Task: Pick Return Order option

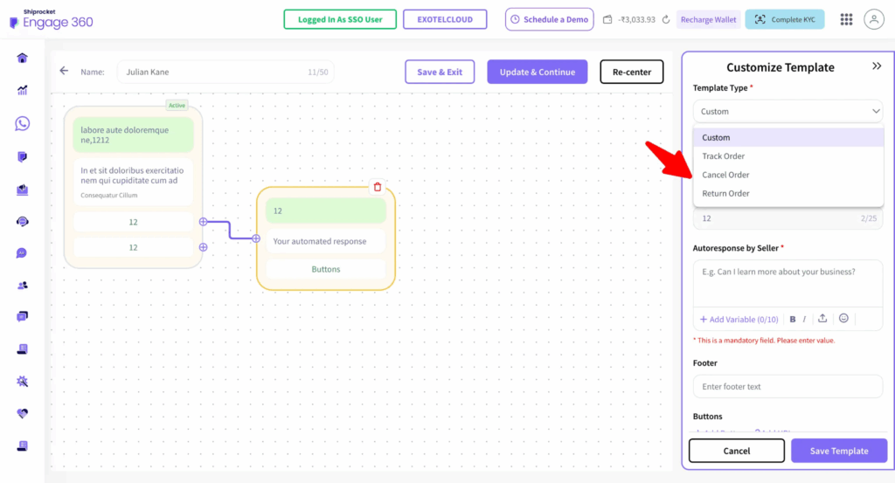Action: 725,193
